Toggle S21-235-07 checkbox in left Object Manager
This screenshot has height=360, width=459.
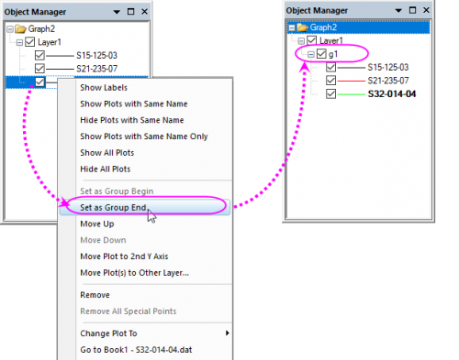point(39,69)
